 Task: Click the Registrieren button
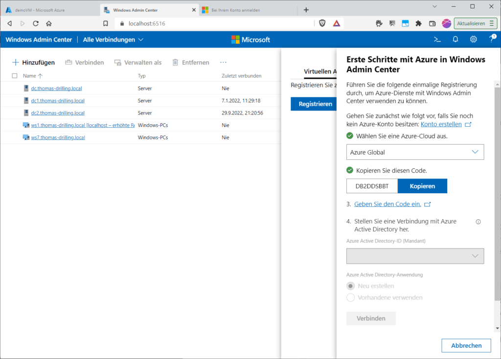coord(314,104)
